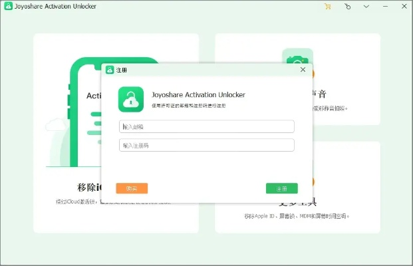Image resolution: width=413 pixels, height=266 pixels.
Task: Click the orange 购买 buy button
Action: point(132,188)
